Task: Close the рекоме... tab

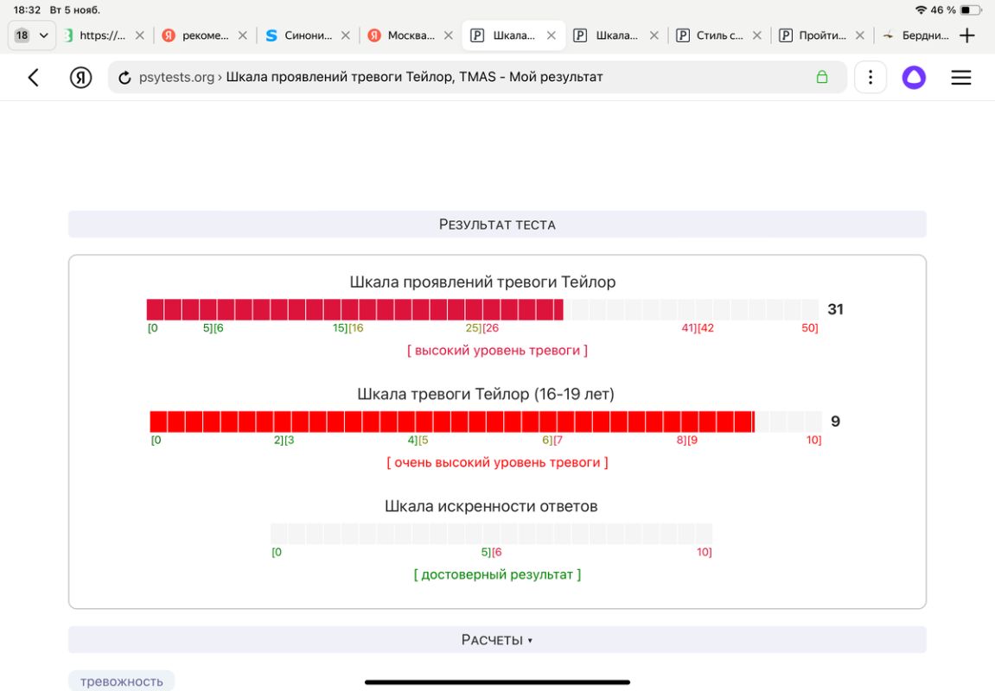Action: [x=242, y=35]
